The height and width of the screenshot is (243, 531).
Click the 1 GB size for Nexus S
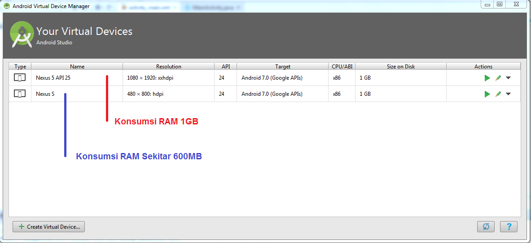401,94
